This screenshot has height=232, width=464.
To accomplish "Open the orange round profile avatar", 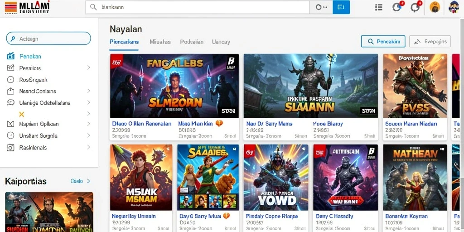I will pos(435,7).
